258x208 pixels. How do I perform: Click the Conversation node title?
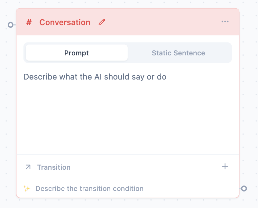(x=65, y=22)
